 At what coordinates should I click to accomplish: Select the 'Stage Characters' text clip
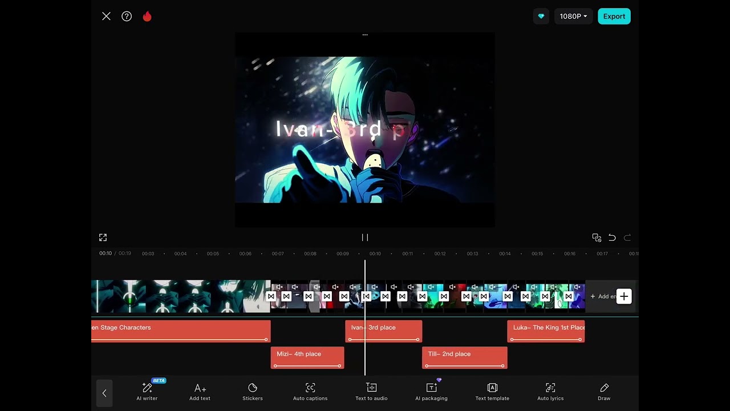click(x=181, y=331)
